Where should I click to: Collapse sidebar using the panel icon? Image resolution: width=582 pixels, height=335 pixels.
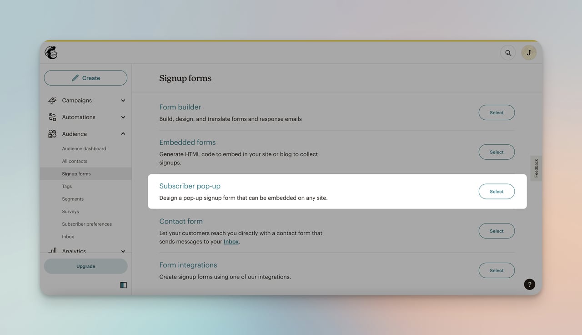(x=123, y=285)
